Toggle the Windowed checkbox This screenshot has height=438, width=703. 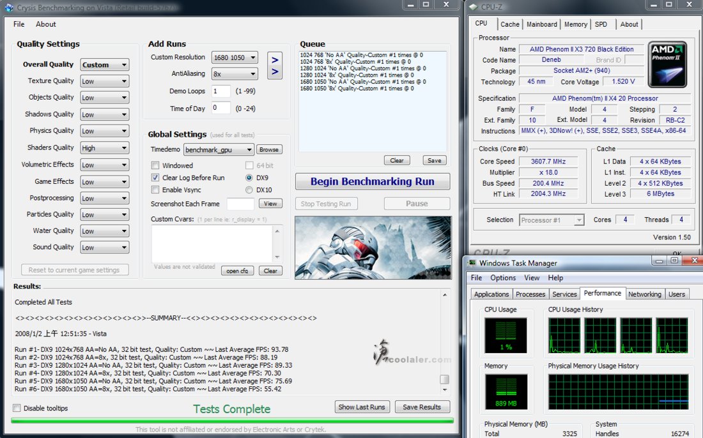coord(155,165)
